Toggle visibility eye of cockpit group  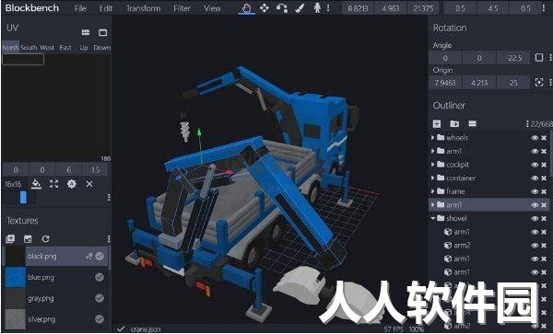535,165
